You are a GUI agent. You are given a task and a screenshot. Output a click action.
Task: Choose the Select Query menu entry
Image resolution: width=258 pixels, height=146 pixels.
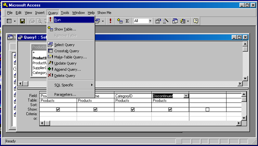coord(71,45)
